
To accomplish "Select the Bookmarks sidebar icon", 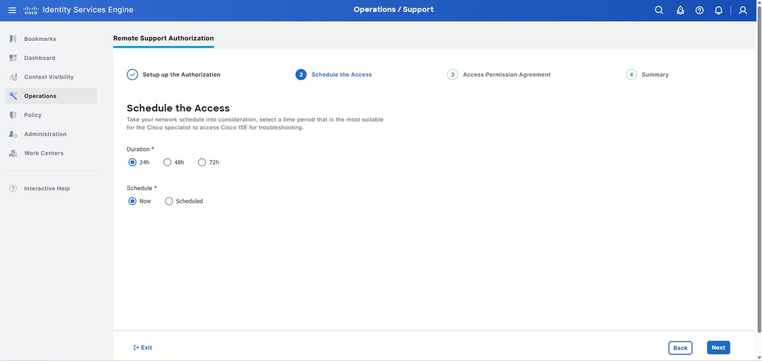I will click(12, 38).
